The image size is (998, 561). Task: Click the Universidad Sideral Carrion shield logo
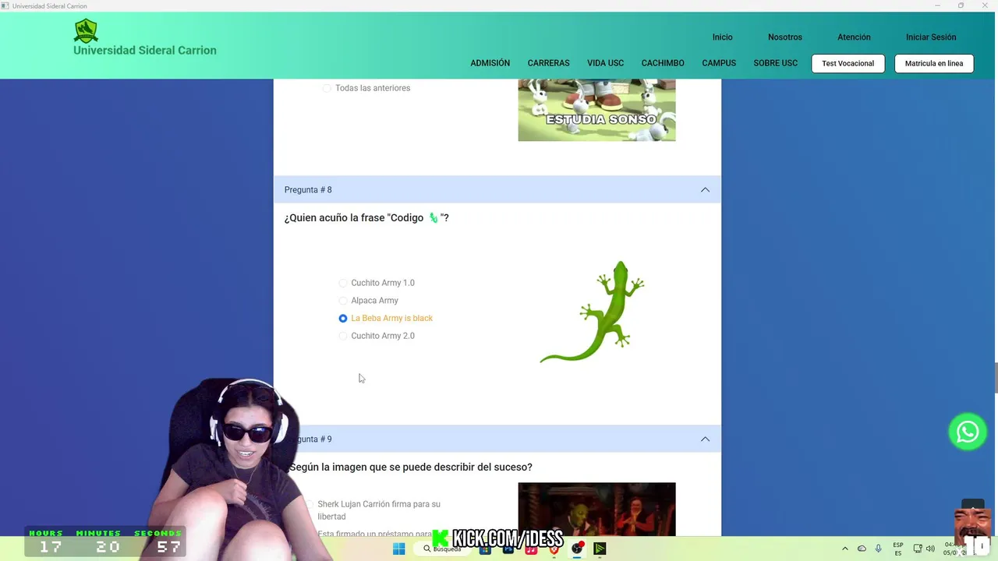click(86, 31)
